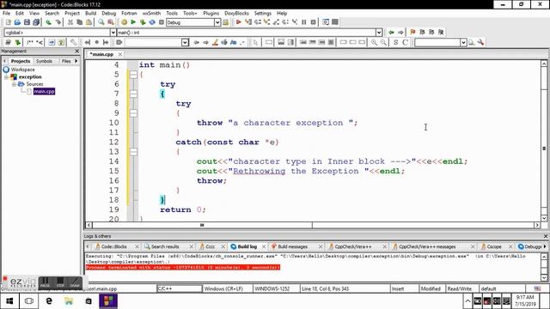Select main.cpp in the project tree

click(x=44, y=92)
